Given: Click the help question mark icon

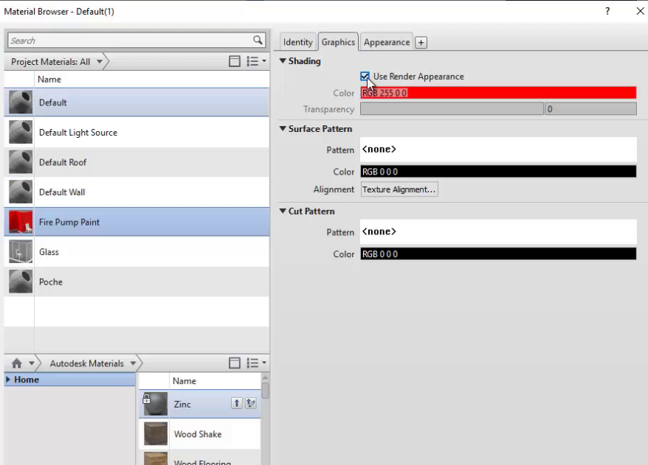Looking at the screenshot, I should pos(607,11).
